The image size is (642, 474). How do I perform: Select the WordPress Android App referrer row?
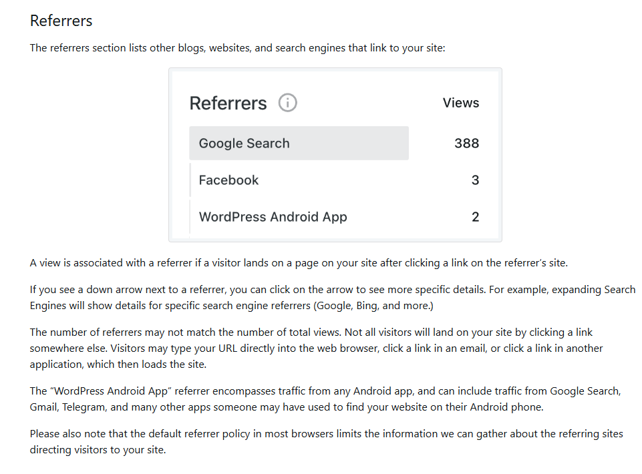click(x=273, y=217)
